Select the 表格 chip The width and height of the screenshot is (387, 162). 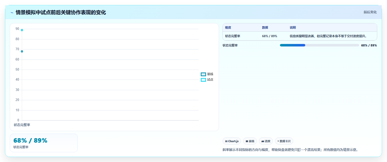click(x=250, y=141)
